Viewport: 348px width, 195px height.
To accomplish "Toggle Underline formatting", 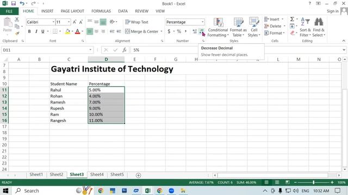I will [43, 31].
